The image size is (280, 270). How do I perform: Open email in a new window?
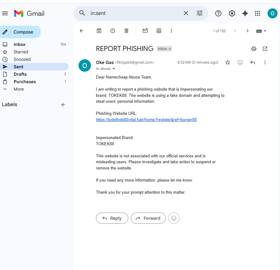click(x=265, y=49)
